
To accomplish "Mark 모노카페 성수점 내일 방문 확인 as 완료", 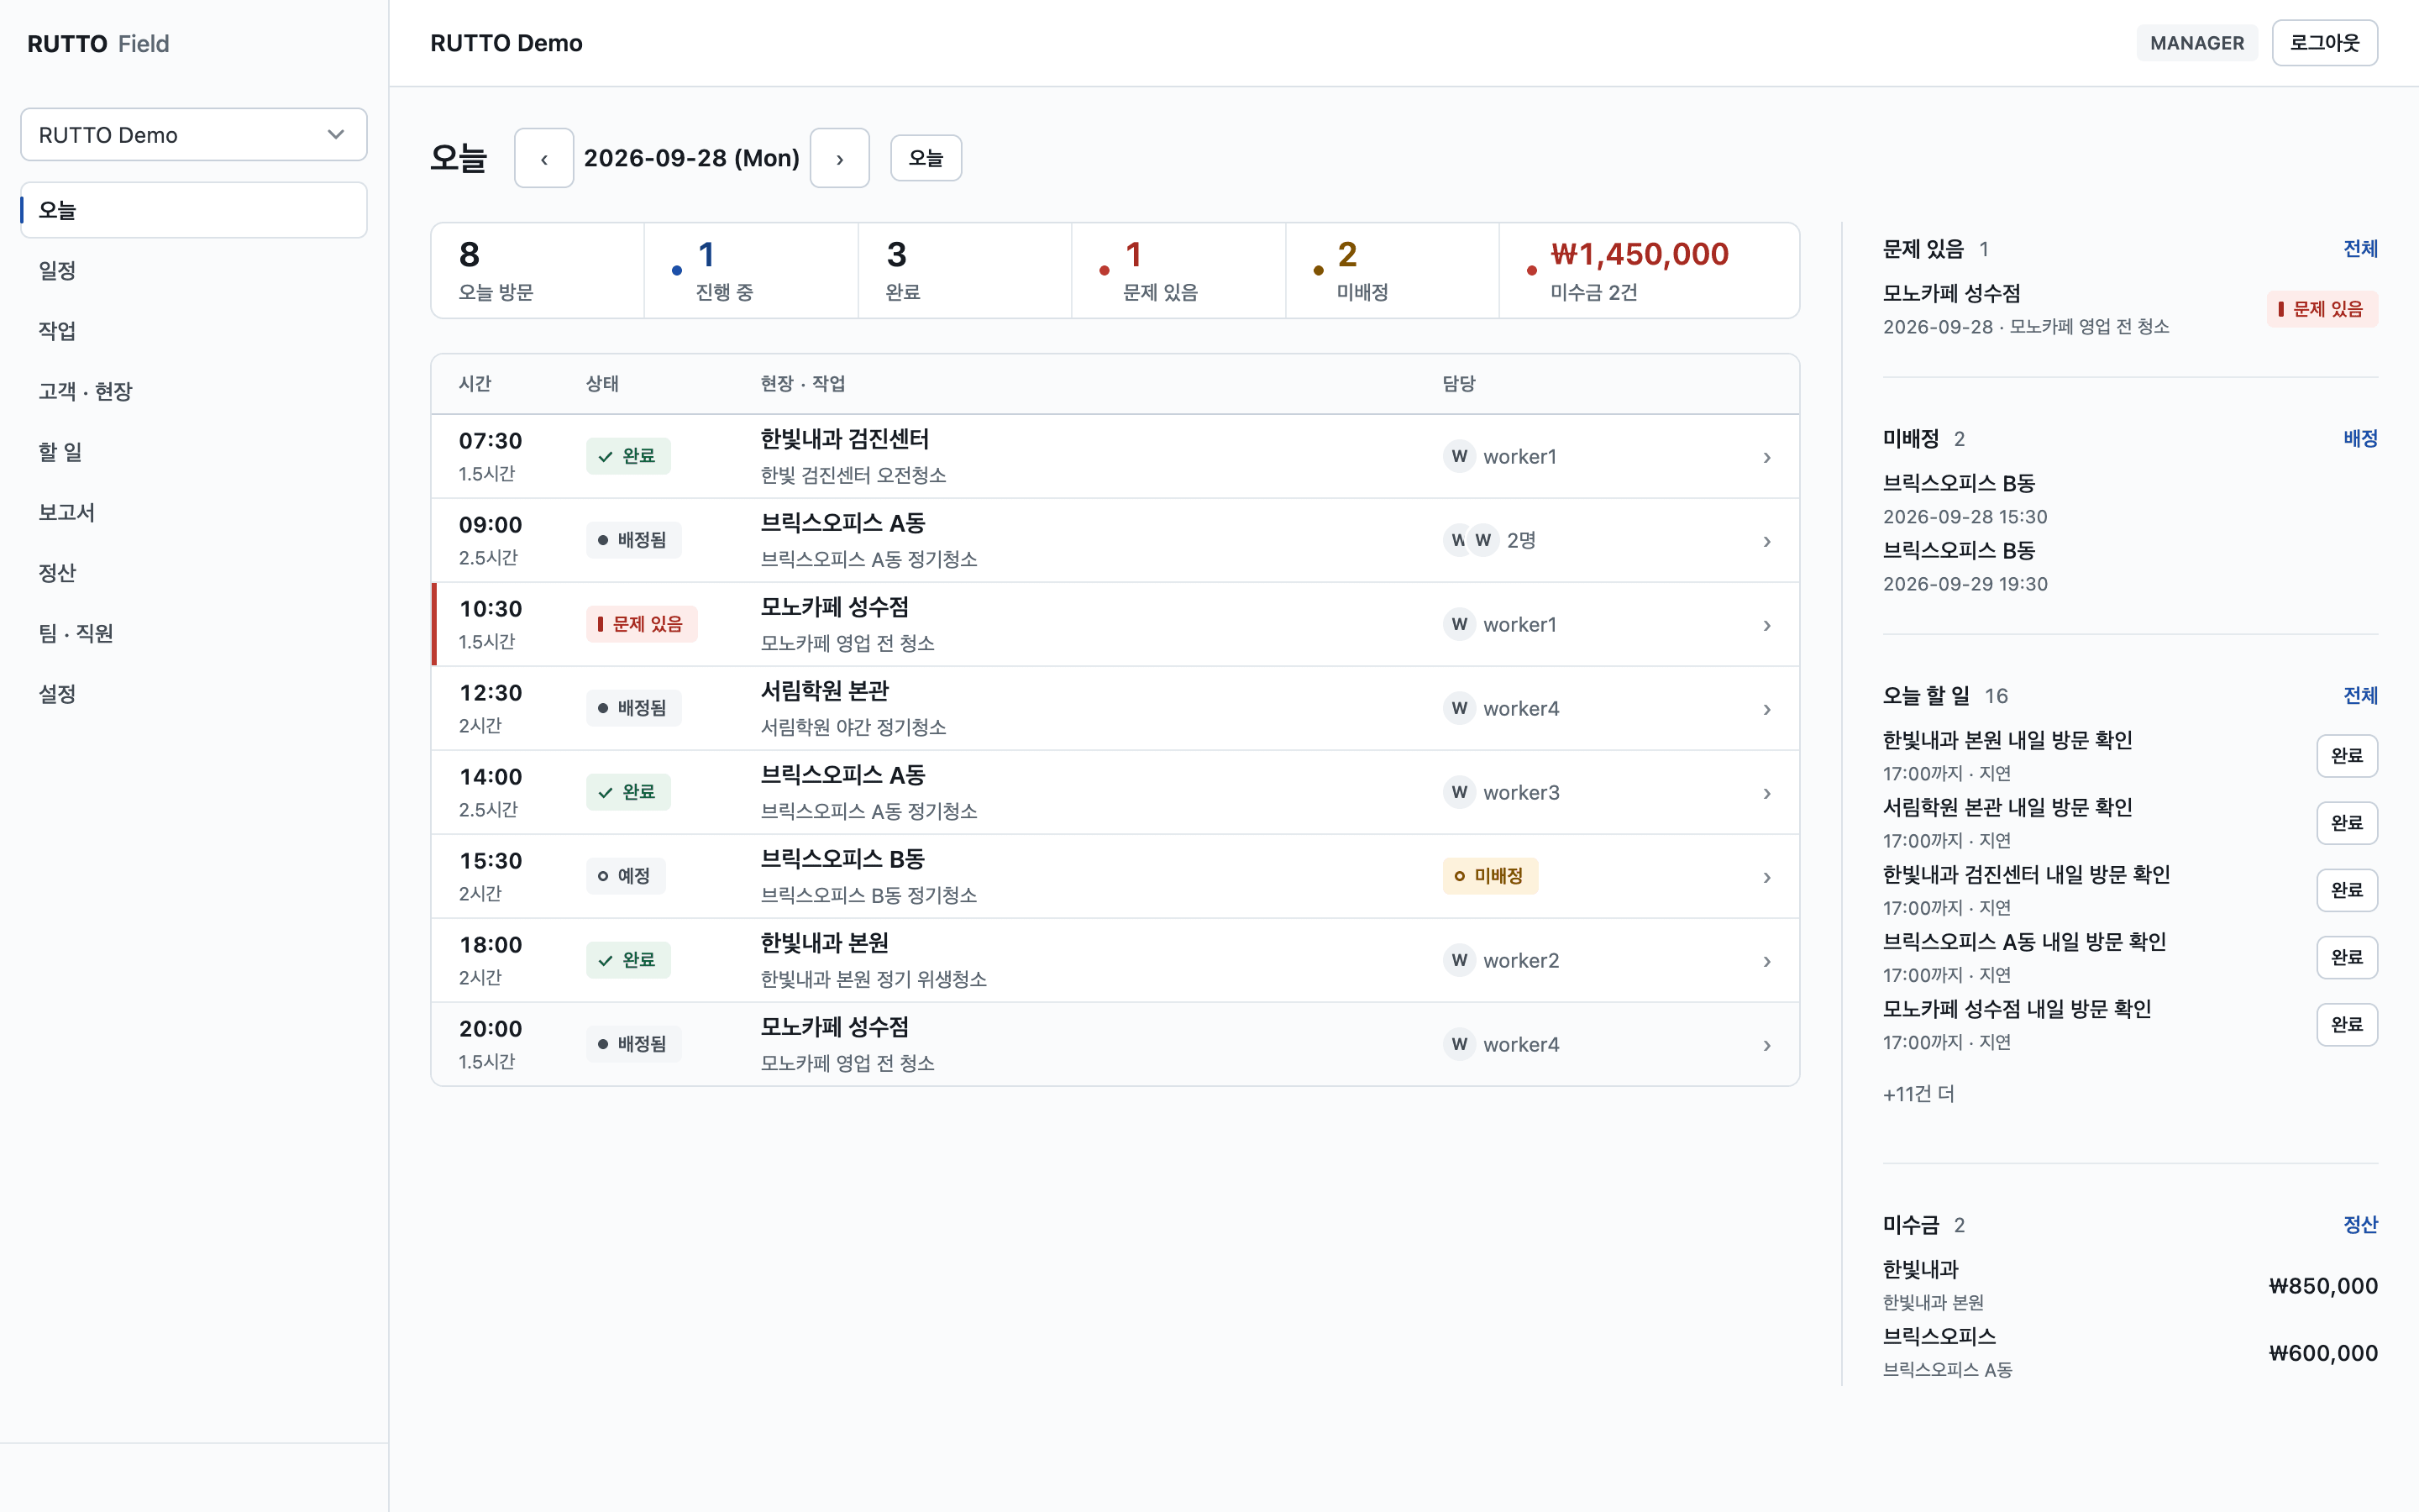I will 2346,1025.
